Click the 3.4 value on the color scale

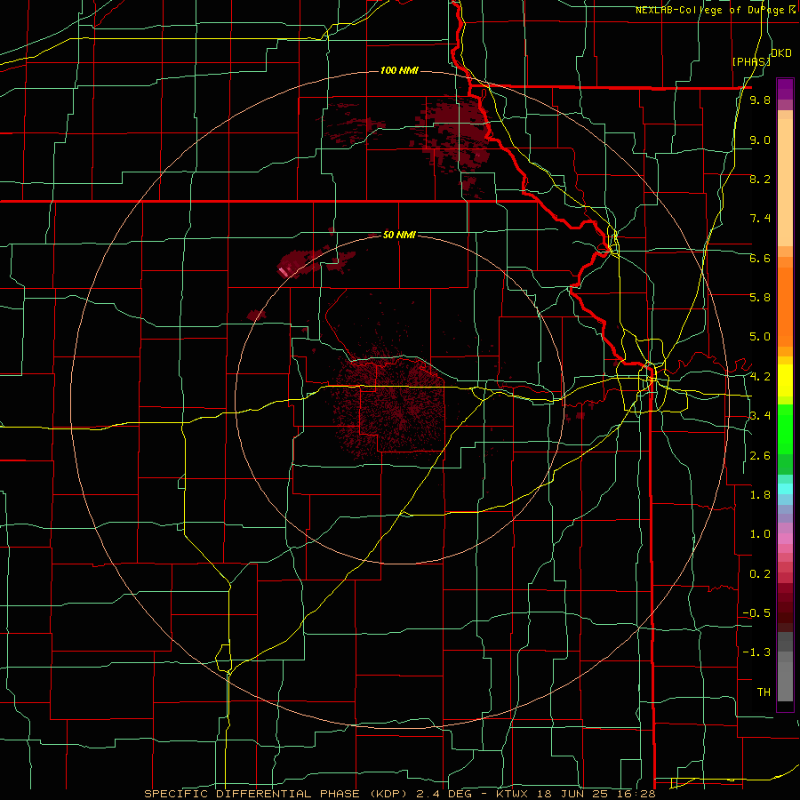(x=760, y=416)
